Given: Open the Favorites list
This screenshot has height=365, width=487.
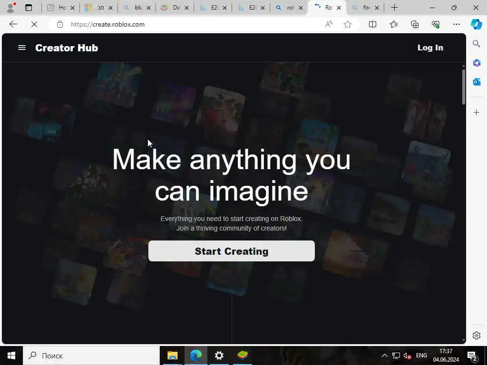Looking at the screenshot, I should [393, 24].
